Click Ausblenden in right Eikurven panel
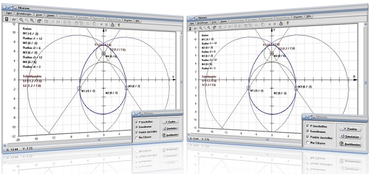Image resolution: width=370 pixels, height=174 pixels. (350, 144)
